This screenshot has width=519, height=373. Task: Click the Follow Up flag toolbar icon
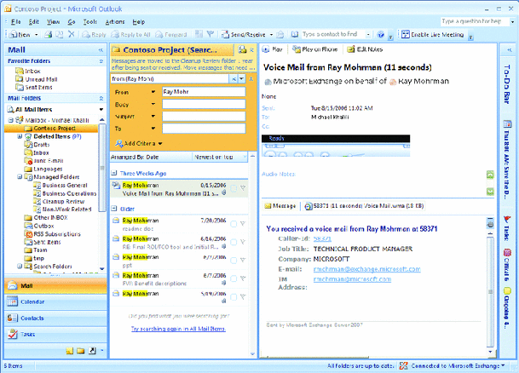[210, 34]
